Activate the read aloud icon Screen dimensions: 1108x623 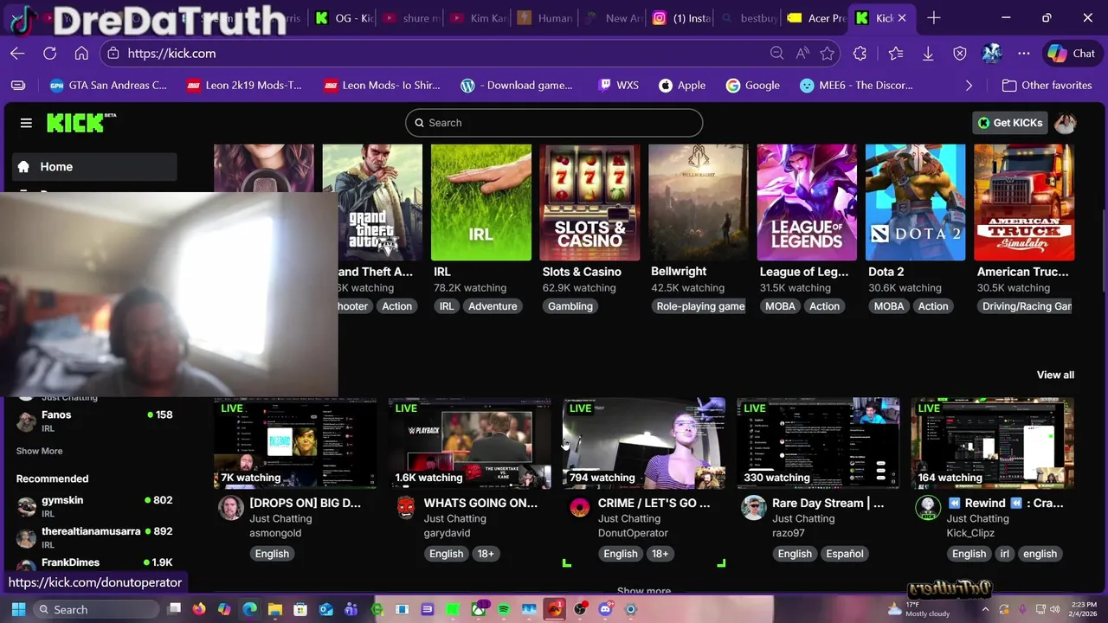[x=802, y=54]
